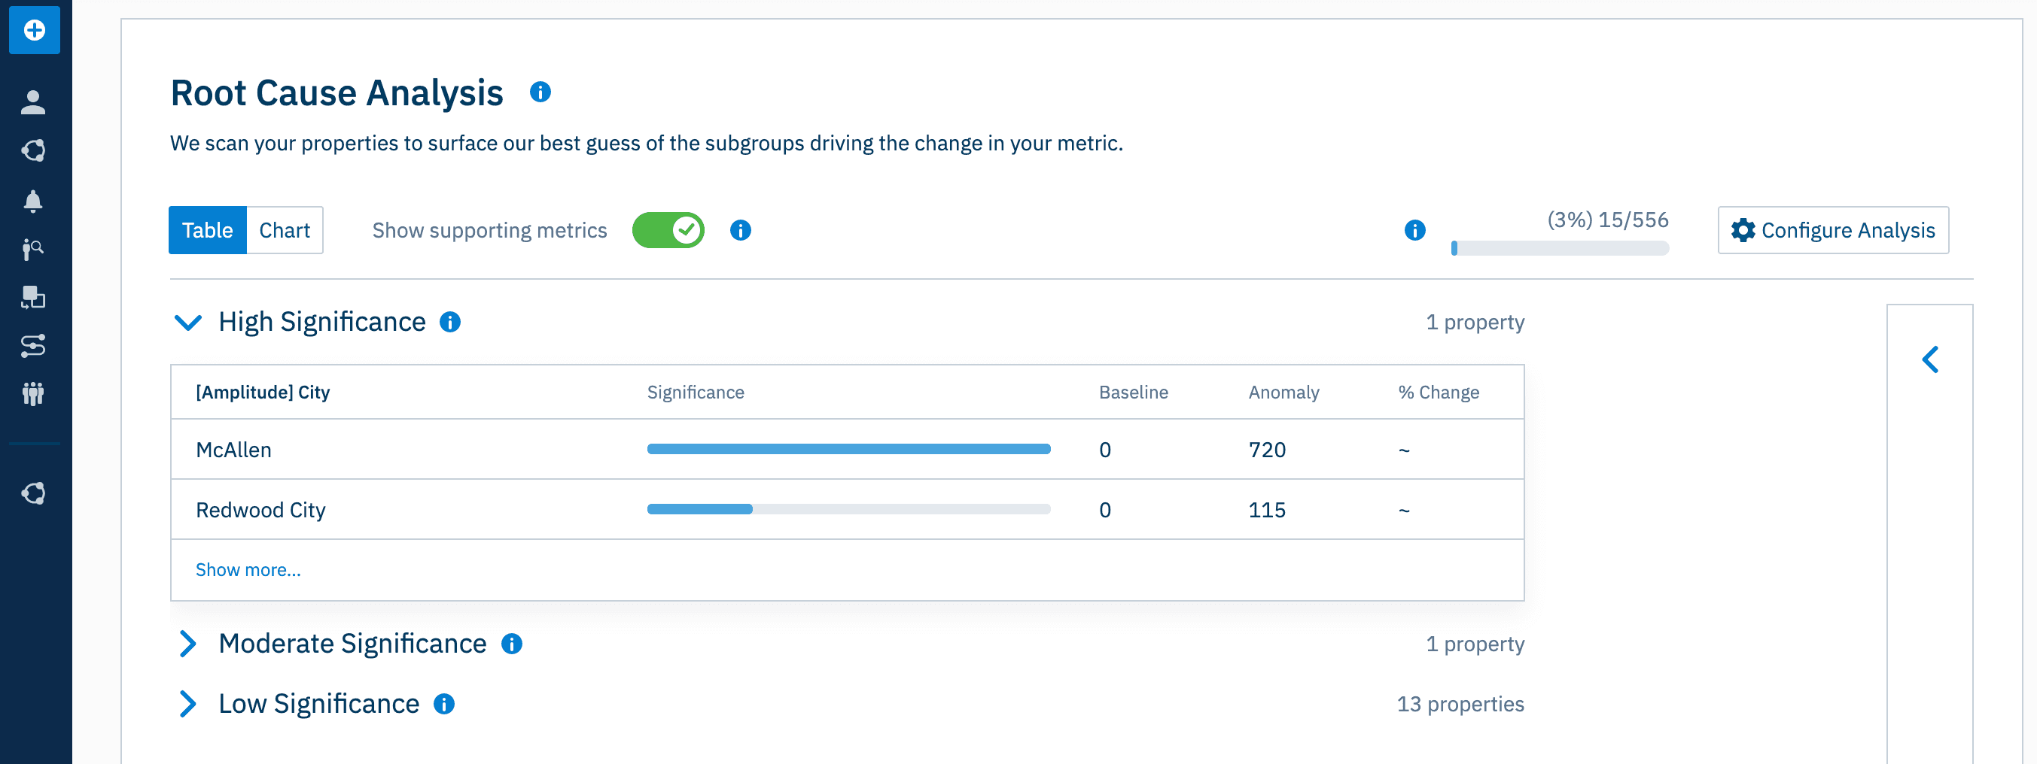Click info icon beside Root Cause Analysis title
This screenshot has height=764, width=2037.
[x=540, y=92]
